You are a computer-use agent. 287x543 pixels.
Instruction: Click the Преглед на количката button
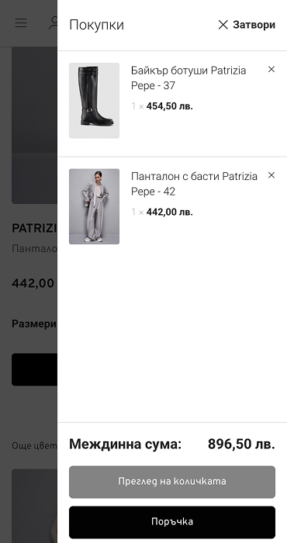[172, 482]
